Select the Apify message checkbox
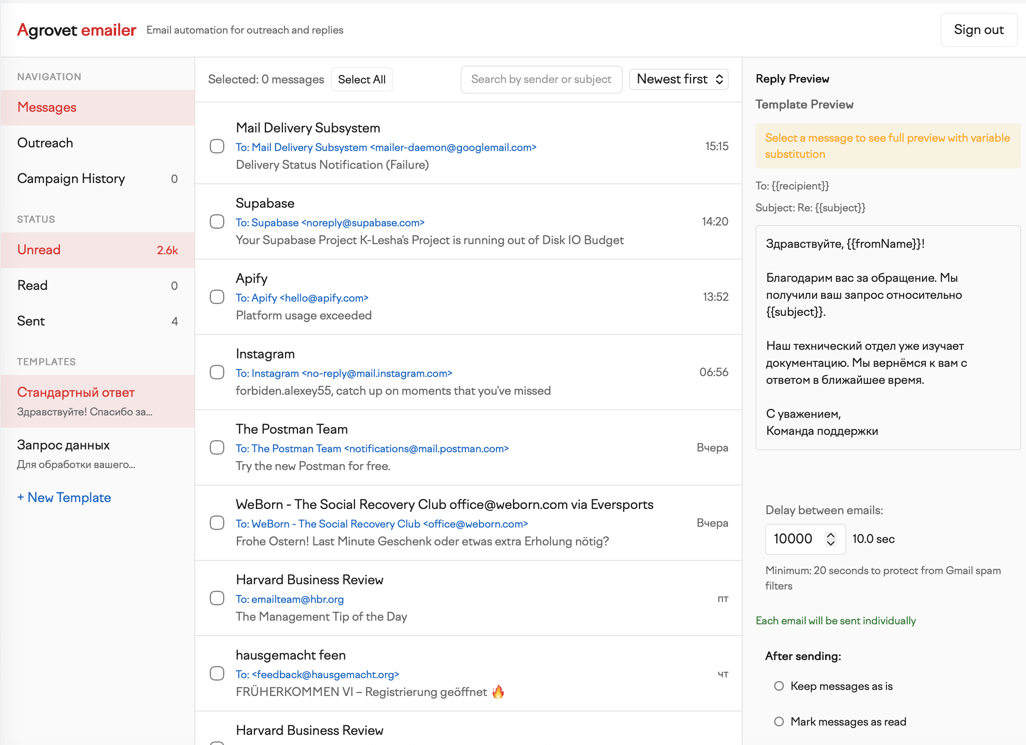Viewport: 1026px width, 745px height. point(217,297)
